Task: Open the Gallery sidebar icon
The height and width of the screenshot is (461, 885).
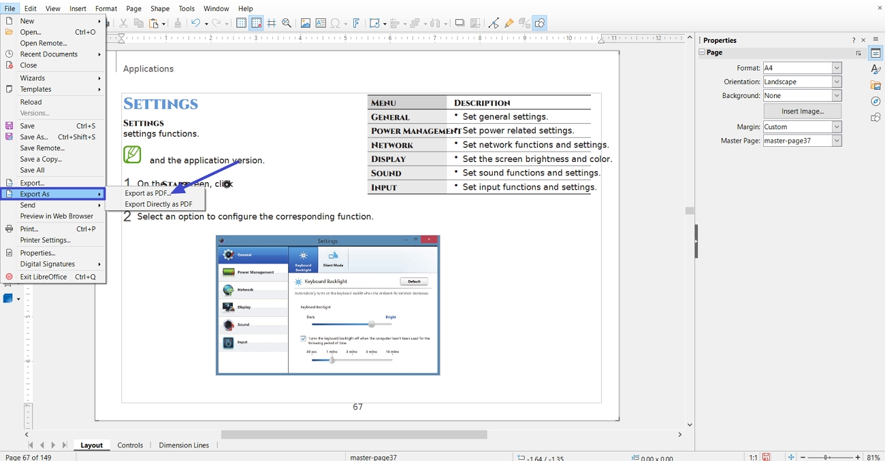Action: pyautogui.click(x=876, y=86)
